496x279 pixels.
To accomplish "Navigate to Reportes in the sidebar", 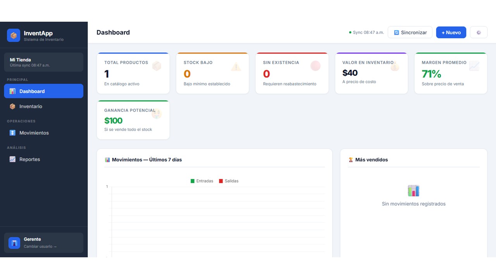I will [x=43, y=159].
